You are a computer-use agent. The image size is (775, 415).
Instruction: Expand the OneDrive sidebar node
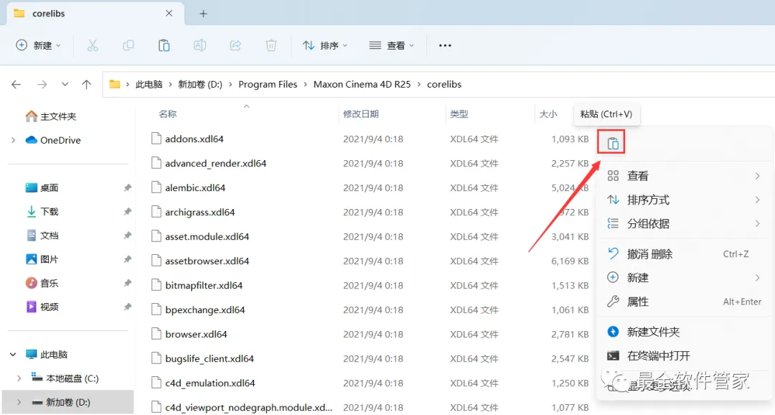coord(14,141)
